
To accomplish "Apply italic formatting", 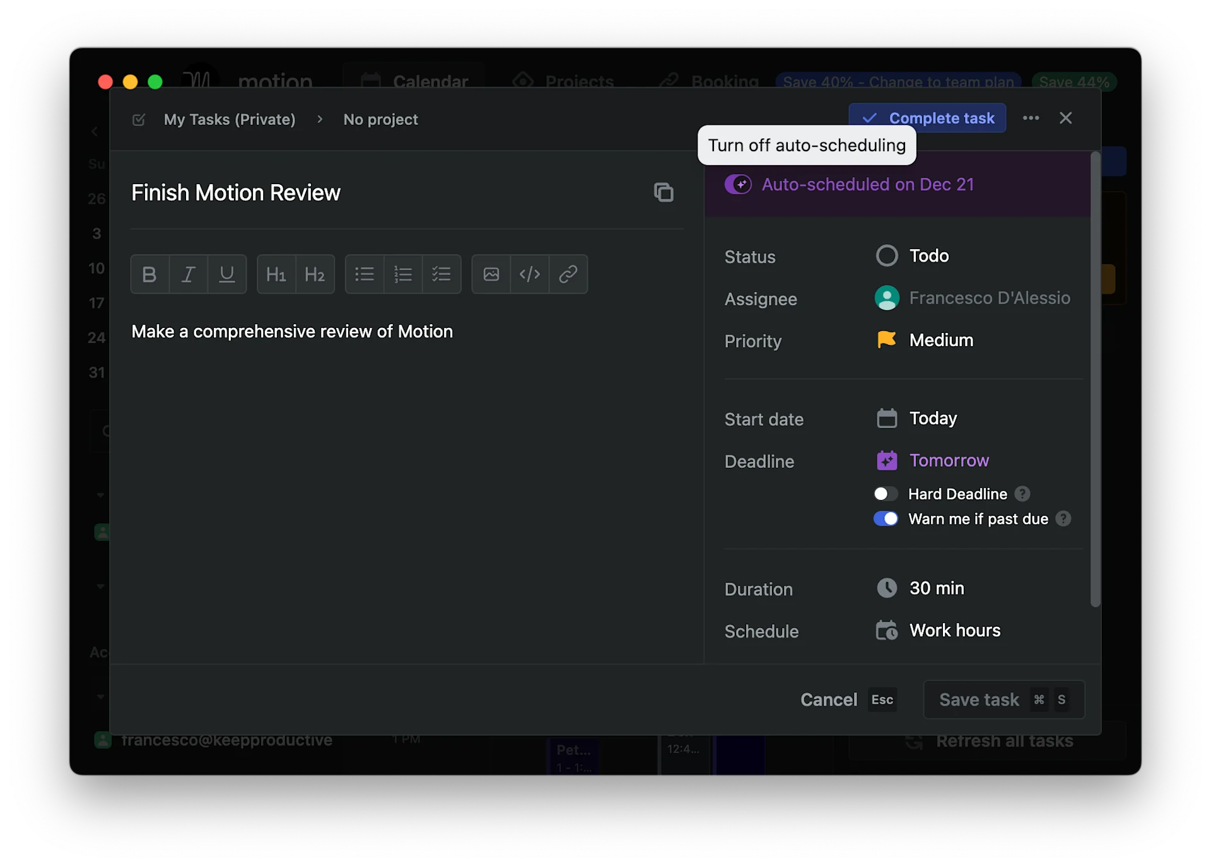I will [x=188, y=274].
